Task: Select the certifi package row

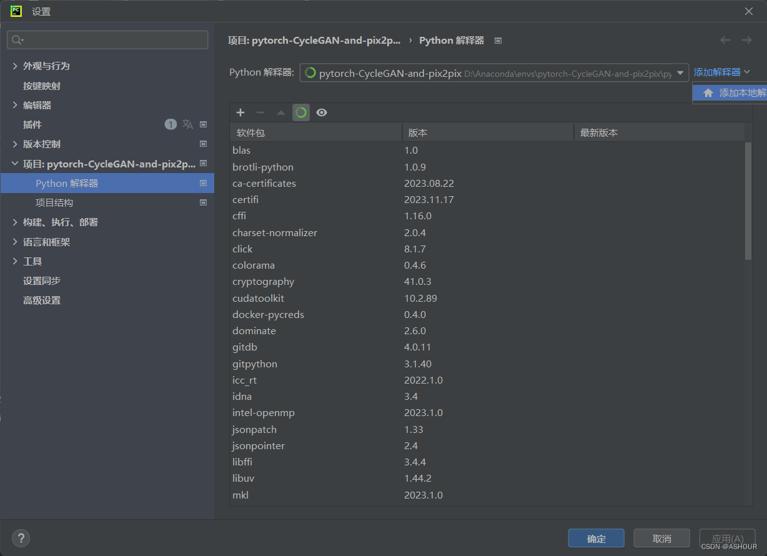Action: tap(487, 200)
